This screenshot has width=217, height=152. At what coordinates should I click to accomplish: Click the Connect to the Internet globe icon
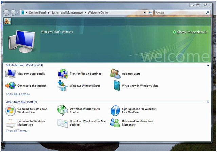tap(11, 85)
